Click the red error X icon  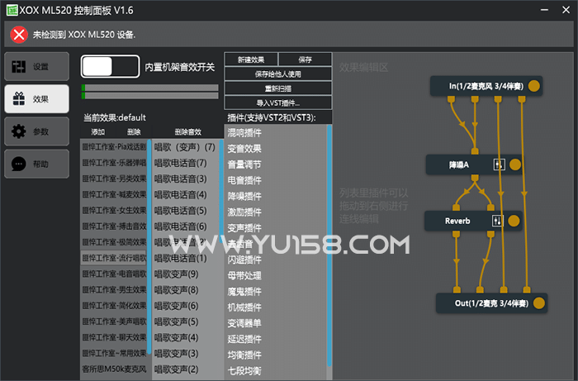click(19, 35)
